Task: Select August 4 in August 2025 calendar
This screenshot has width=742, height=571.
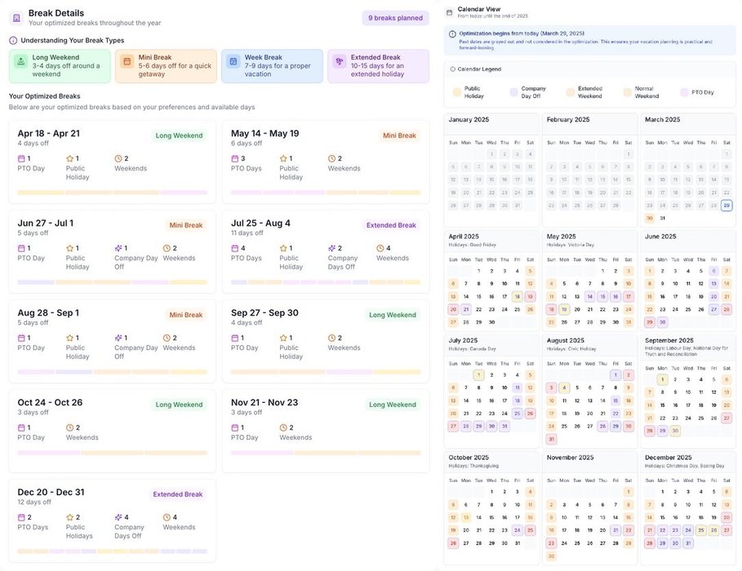Action: 564,388
